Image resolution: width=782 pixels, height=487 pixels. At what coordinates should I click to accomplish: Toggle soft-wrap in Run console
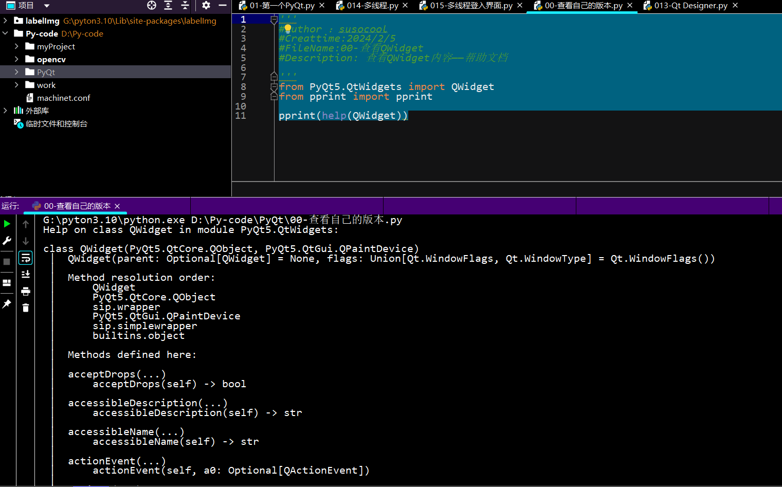pos(26,258)
